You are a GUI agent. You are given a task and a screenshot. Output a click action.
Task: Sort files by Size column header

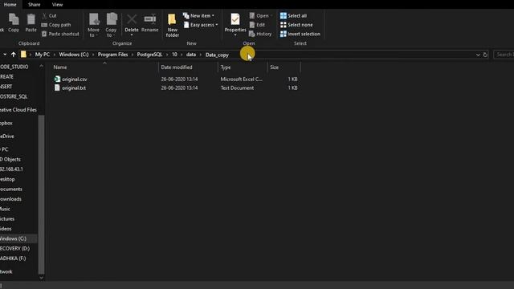[x=275, y=67]
